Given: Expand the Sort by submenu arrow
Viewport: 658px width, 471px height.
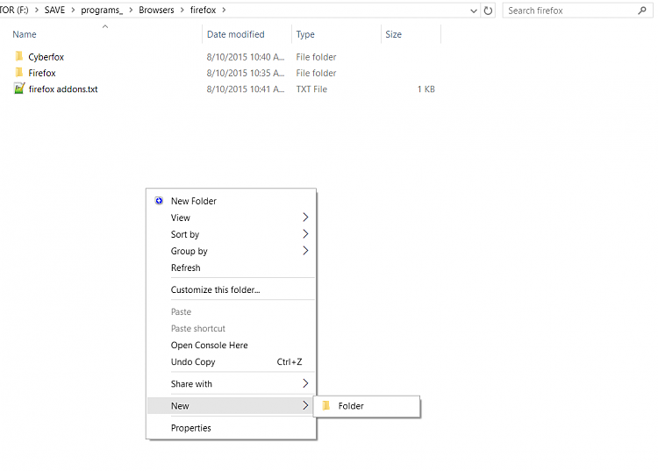Looking at the screenshot, I should click(x=305, y=234).
